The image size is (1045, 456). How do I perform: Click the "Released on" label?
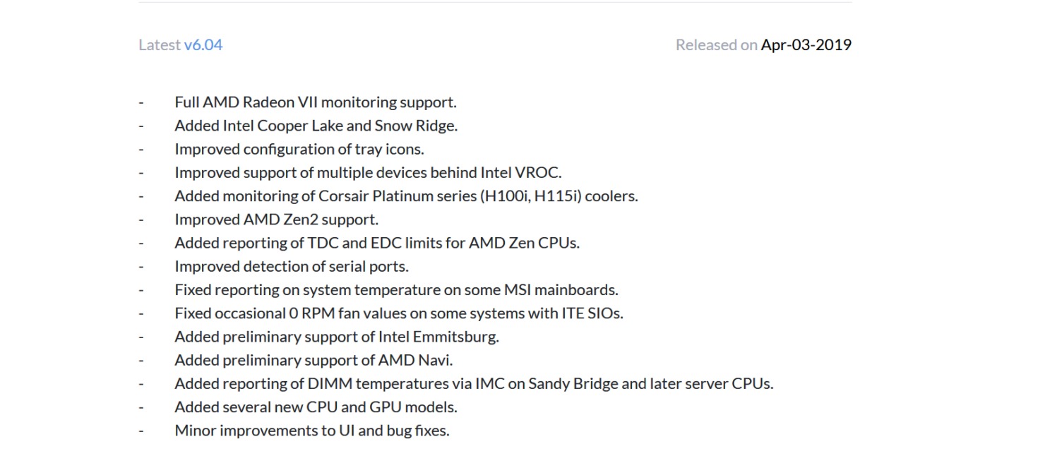tap(716, 45)
